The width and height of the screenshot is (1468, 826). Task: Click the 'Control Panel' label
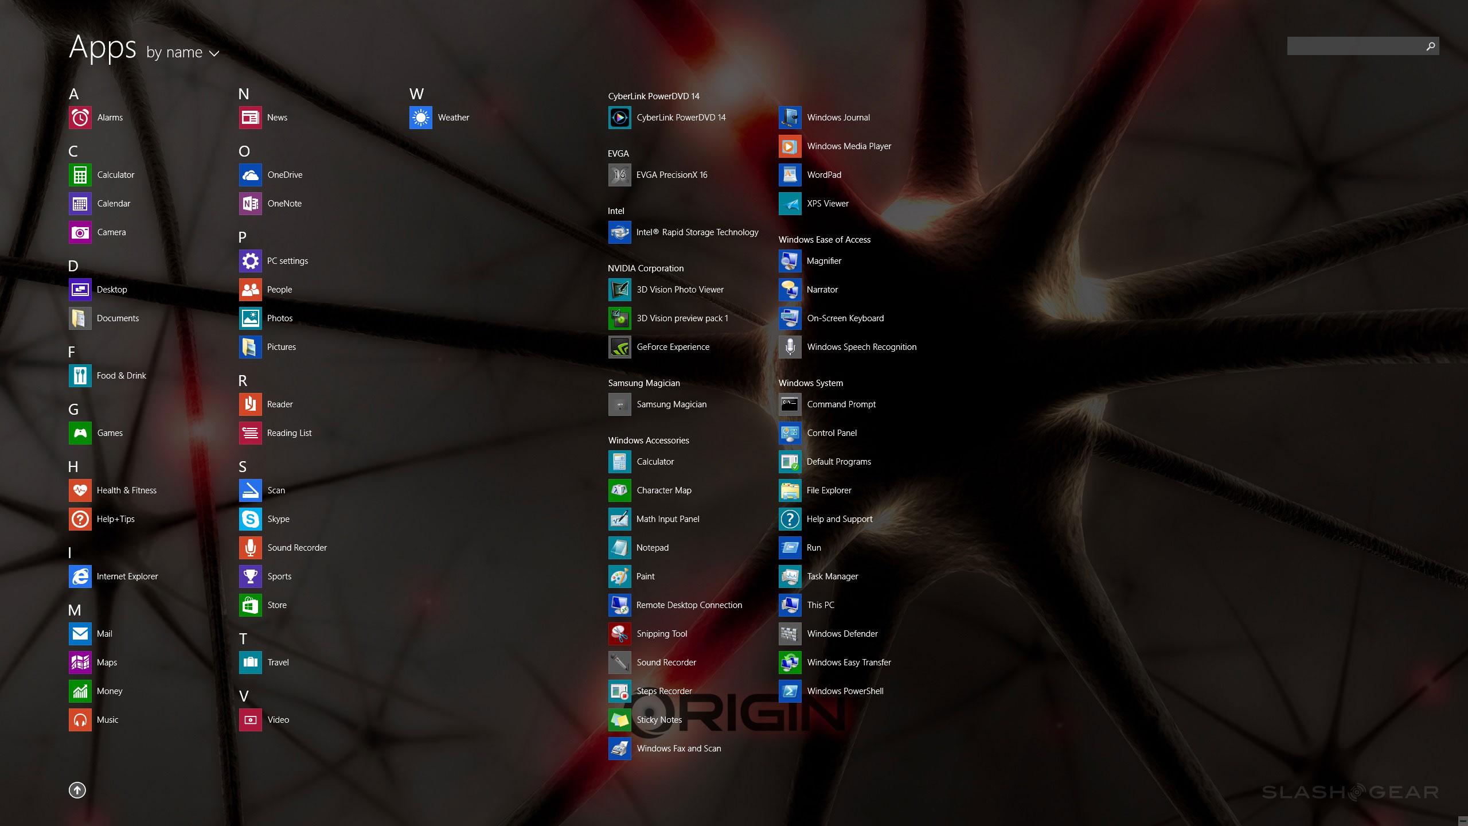pyautogui.click(x=832, y=433)
